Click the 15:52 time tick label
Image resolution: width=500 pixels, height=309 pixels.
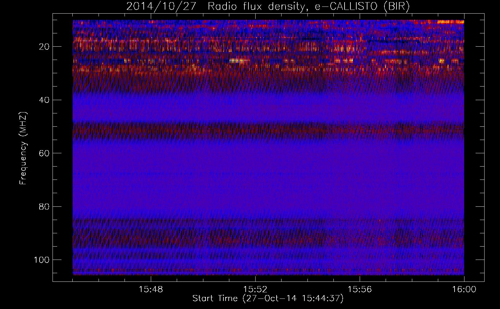pyautogui.click(x=255, y=290)
